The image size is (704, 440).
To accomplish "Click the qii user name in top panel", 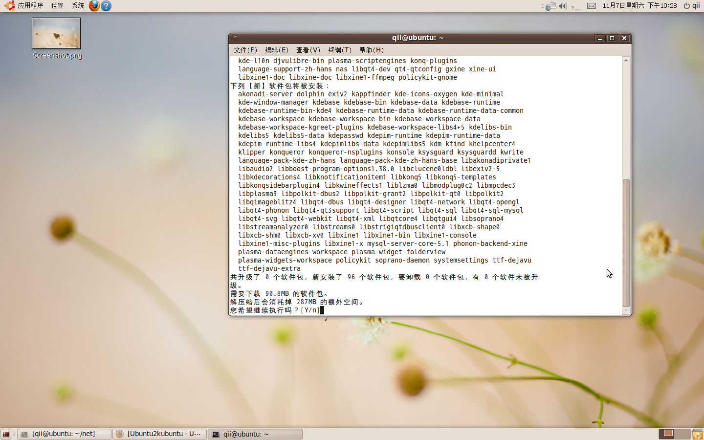I will point(696,6).
